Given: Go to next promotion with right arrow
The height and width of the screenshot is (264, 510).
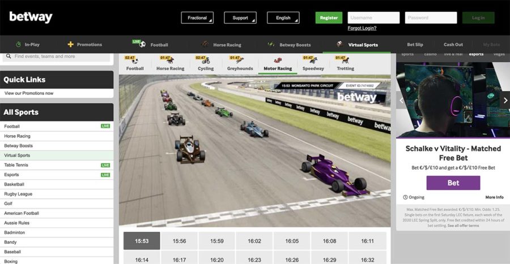Looking at the screenshot, I should click(505, 101).
